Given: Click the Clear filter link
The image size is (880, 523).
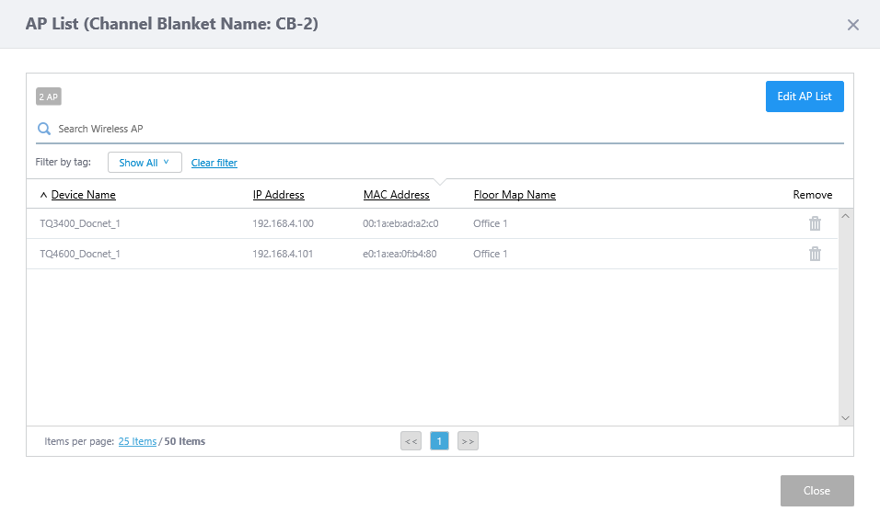Looking at the screenshot, I should [x=214, y=163].
